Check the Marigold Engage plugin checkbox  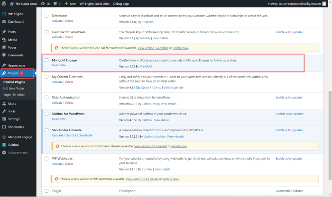point(46,61)
